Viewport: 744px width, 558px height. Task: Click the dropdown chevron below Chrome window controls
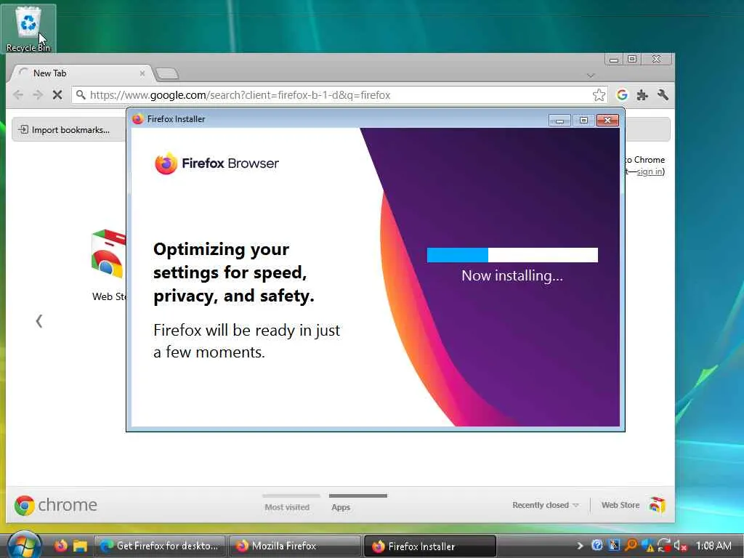point(591,76)
